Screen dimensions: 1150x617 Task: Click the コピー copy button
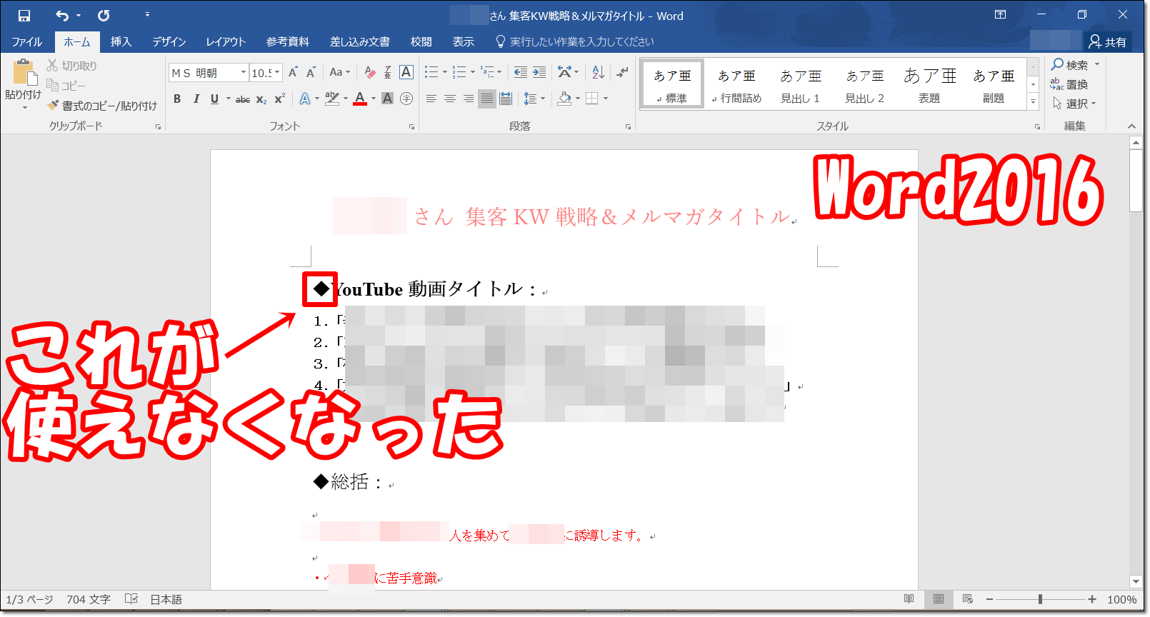pyautogui.click(x=66, y=86)
